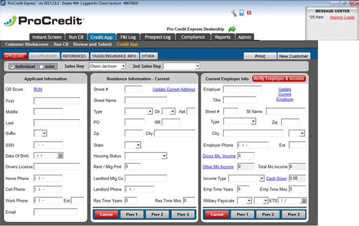This screenshot has width=359, height=226.
Task: Select the OTHER tab
Action: (x=148, y=56)
